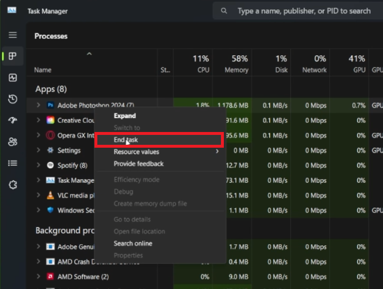
Task: Select the Processes sidebar icon
Action: click(13, 56)
